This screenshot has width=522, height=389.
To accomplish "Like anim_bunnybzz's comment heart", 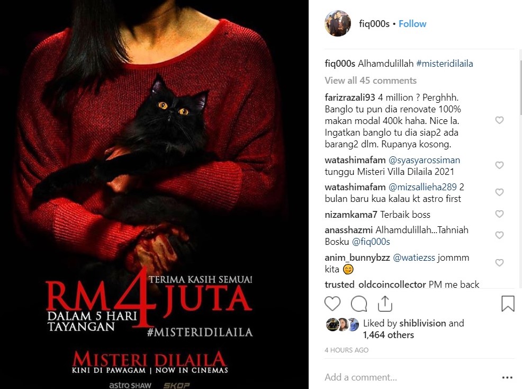I will (499, 263).
